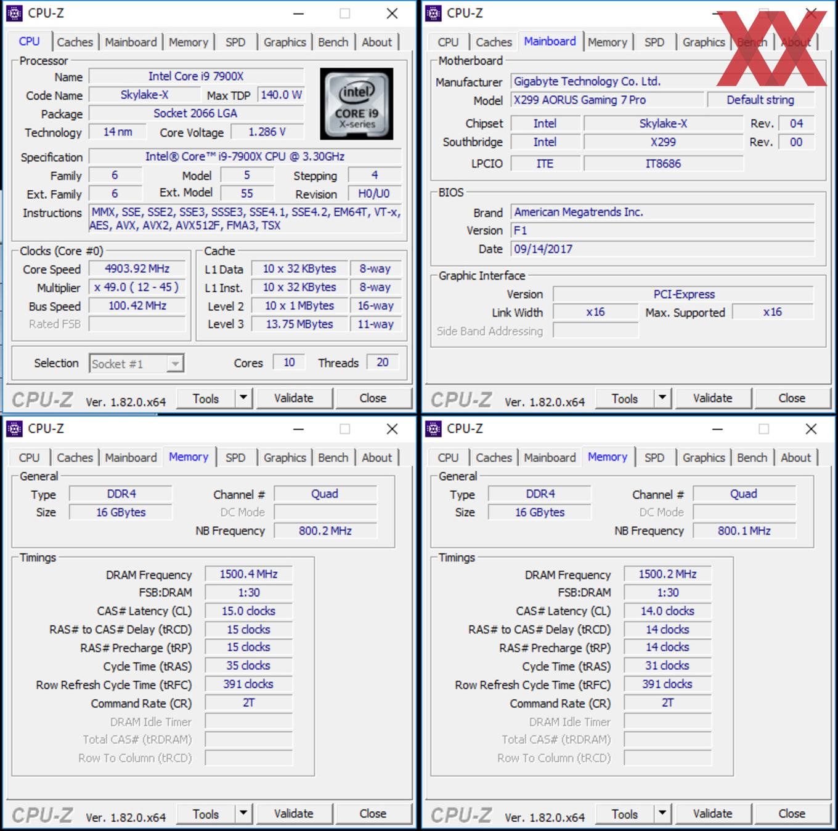Click Intel Core i9 7900X name field
This screenshot has height=831, width=838.
point(196,76)
